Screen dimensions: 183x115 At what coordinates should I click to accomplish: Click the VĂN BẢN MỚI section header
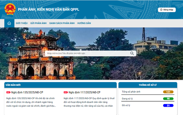click(13, 85)
